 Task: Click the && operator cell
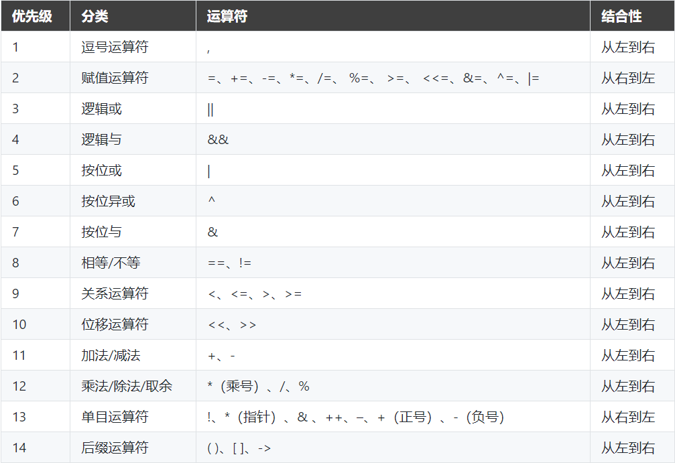pos(218,139)
